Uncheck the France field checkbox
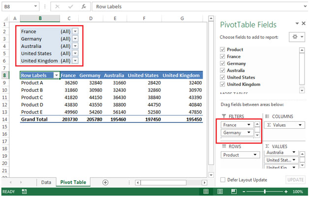 (222, 56)
